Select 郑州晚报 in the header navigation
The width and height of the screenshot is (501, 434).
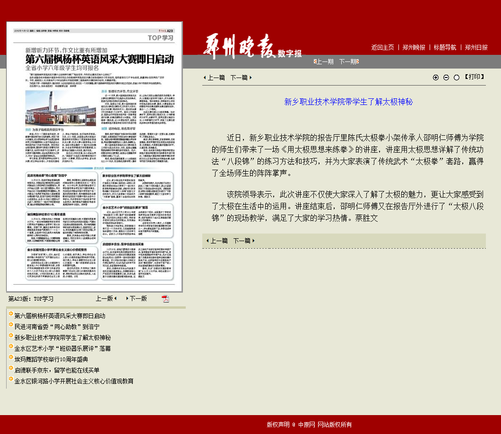[x=414, y=47]
